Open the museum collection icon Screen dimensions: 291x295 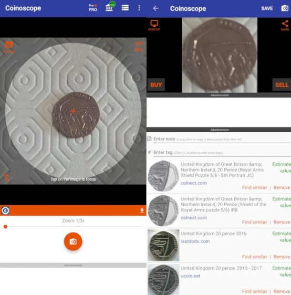[x=110, y=7]
